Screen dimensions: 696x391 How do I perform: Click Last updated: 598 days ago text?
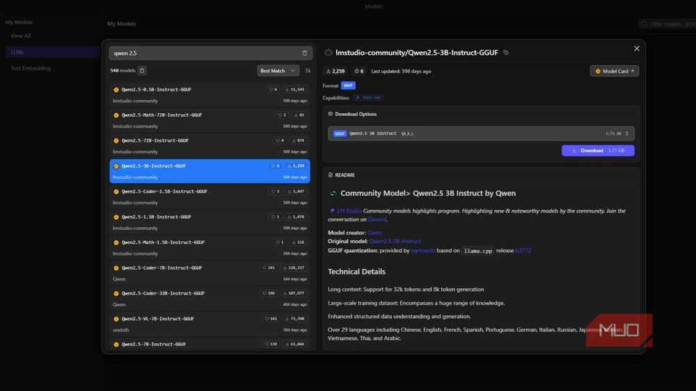[401, 71]
